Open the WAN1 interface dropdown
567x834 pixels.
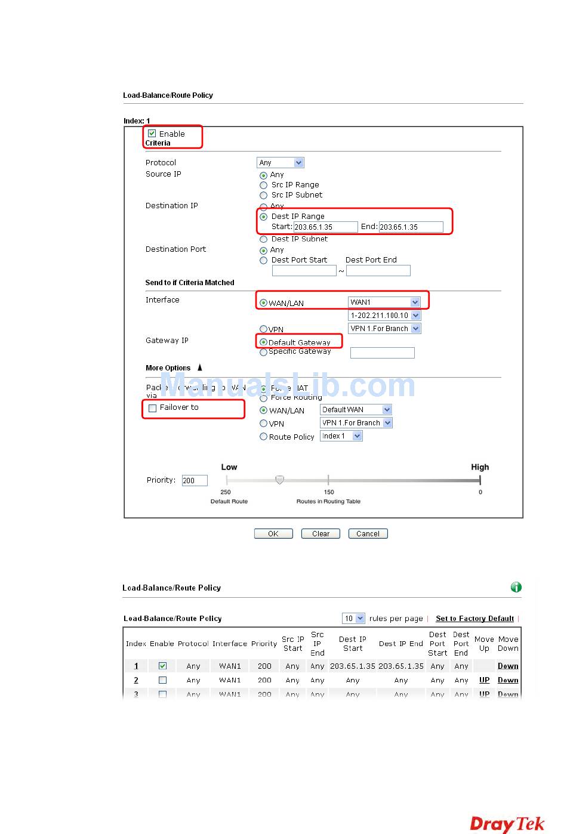(384, 302)
